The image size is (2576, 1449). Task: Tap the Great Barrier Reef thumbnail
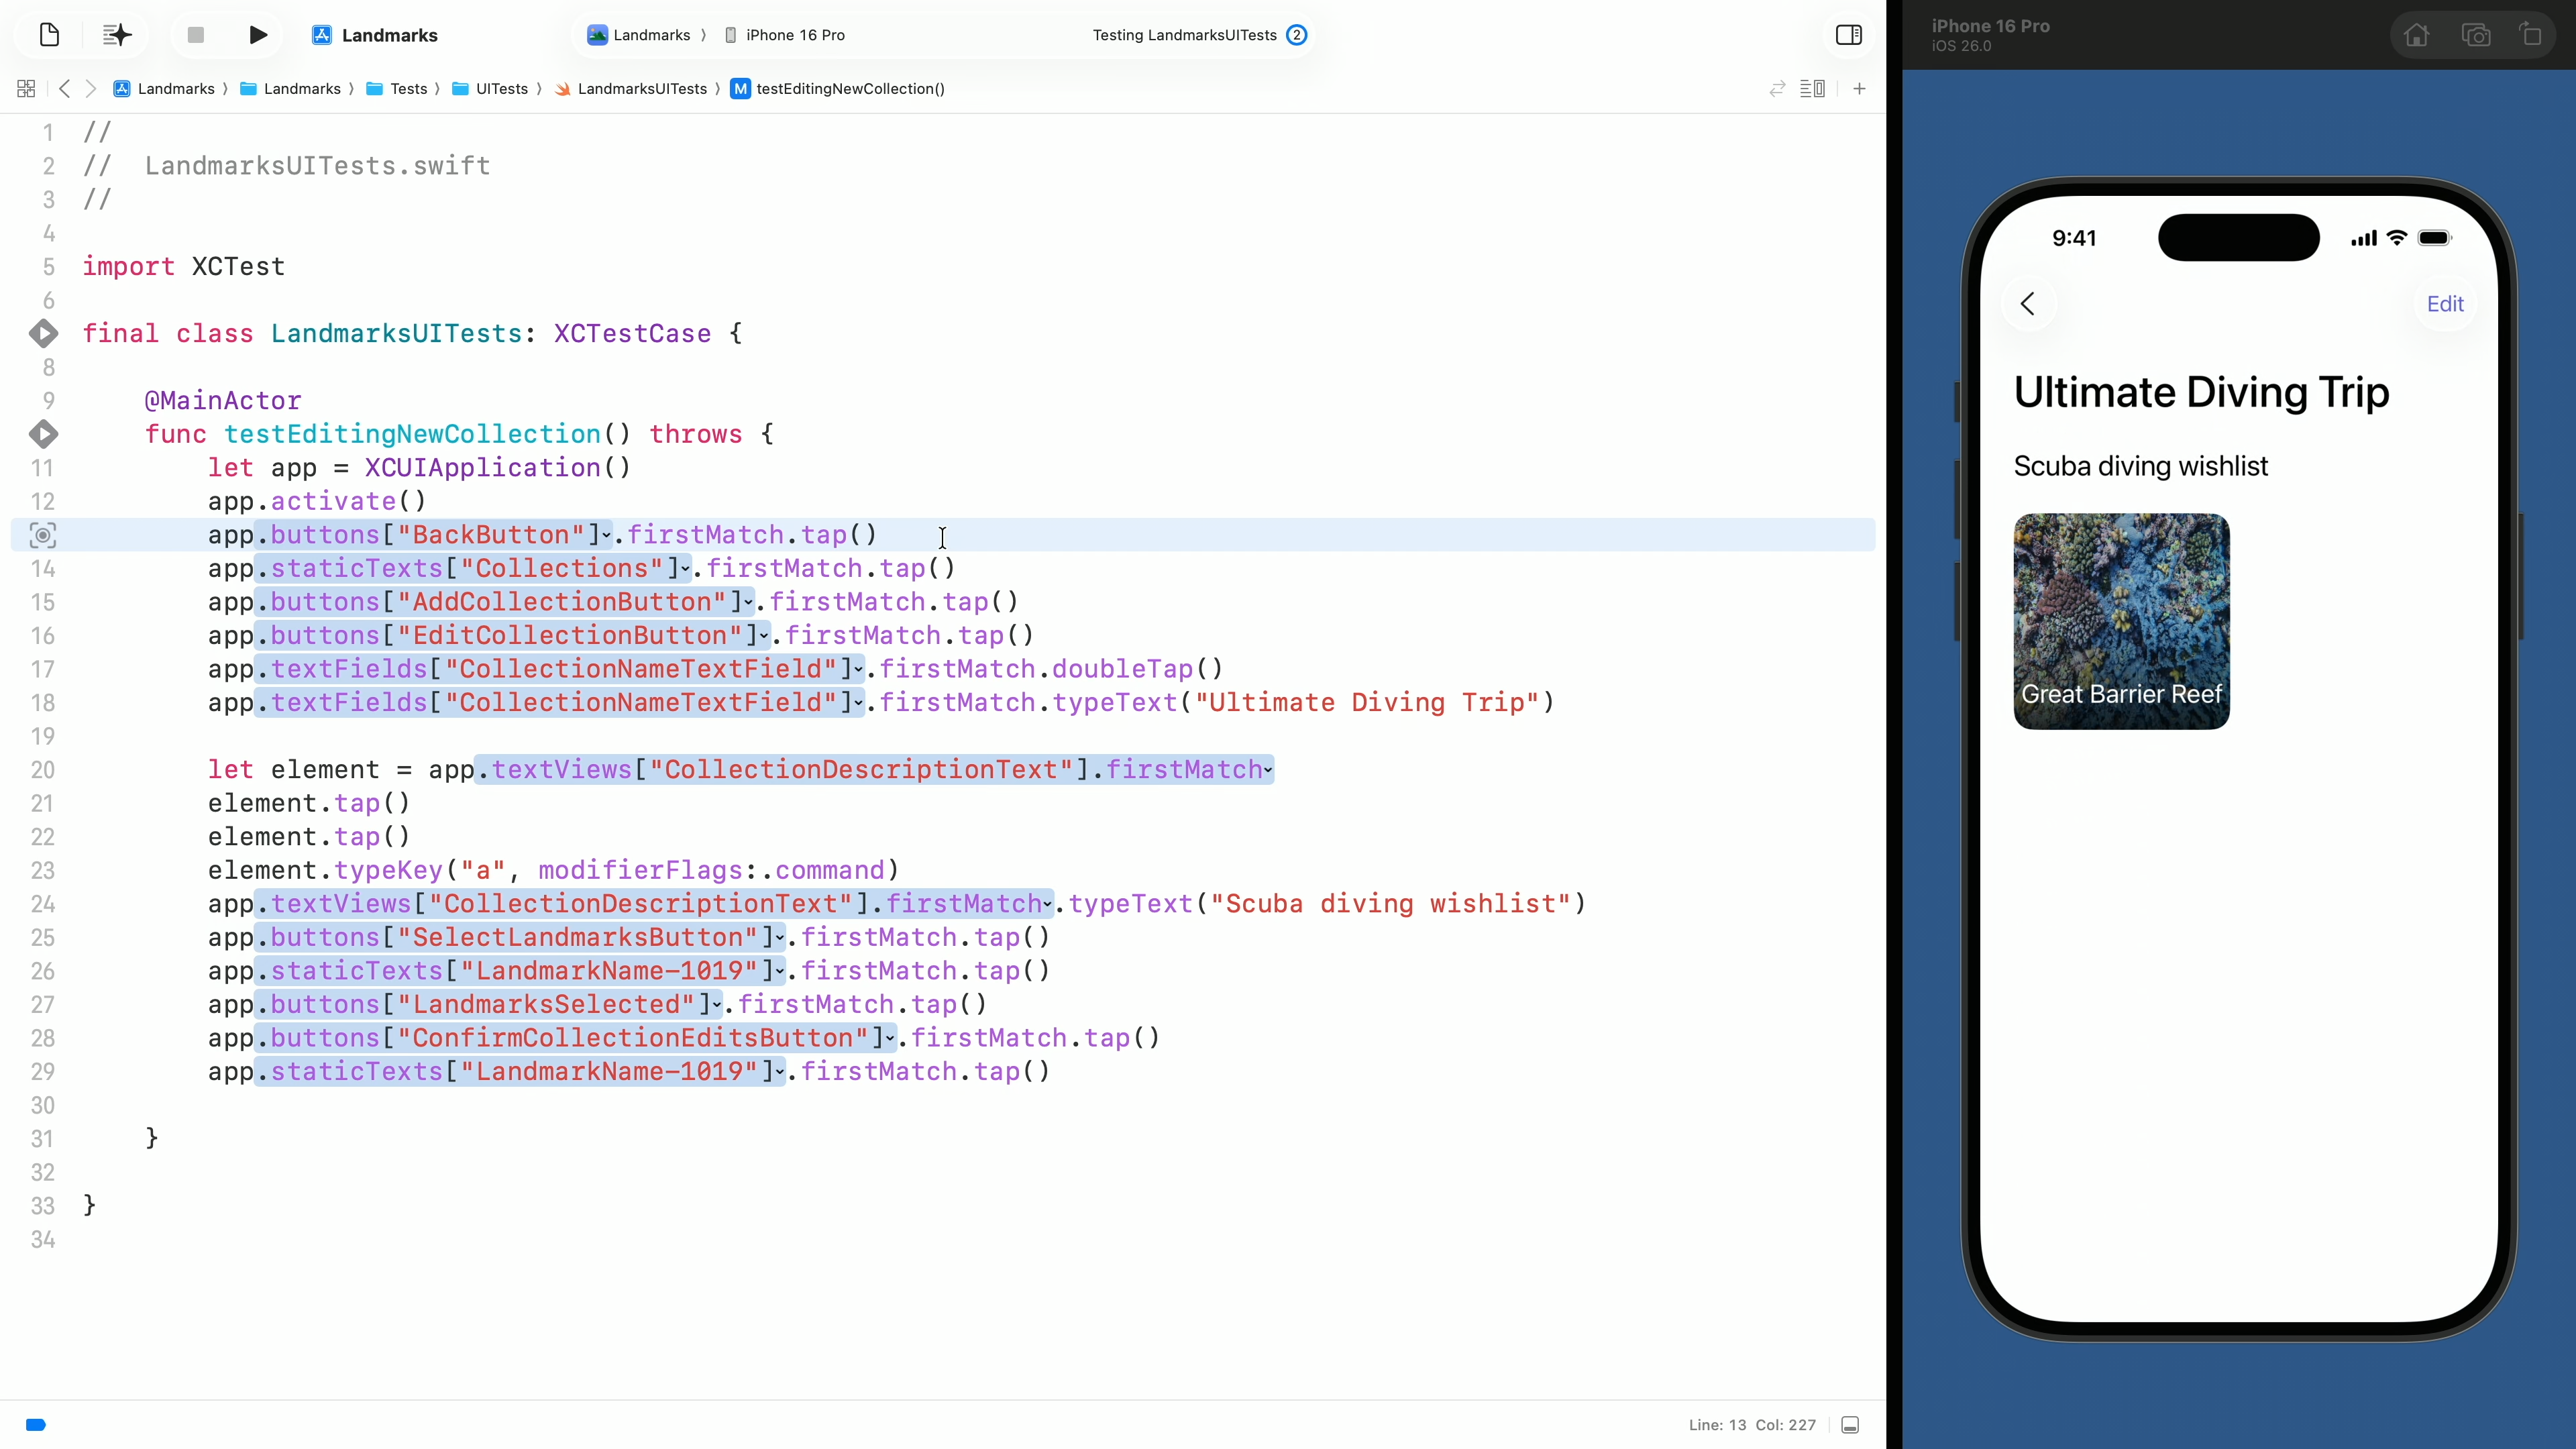pyautogui.click(x=2121, y=621)
